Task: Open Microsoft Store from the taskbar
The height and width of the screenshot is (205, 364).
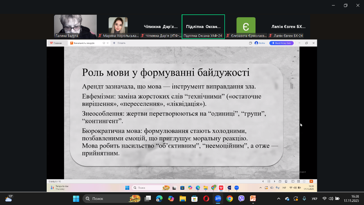Action: 194,198
